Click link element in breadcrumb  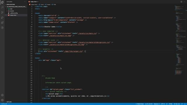click(55, 5)
